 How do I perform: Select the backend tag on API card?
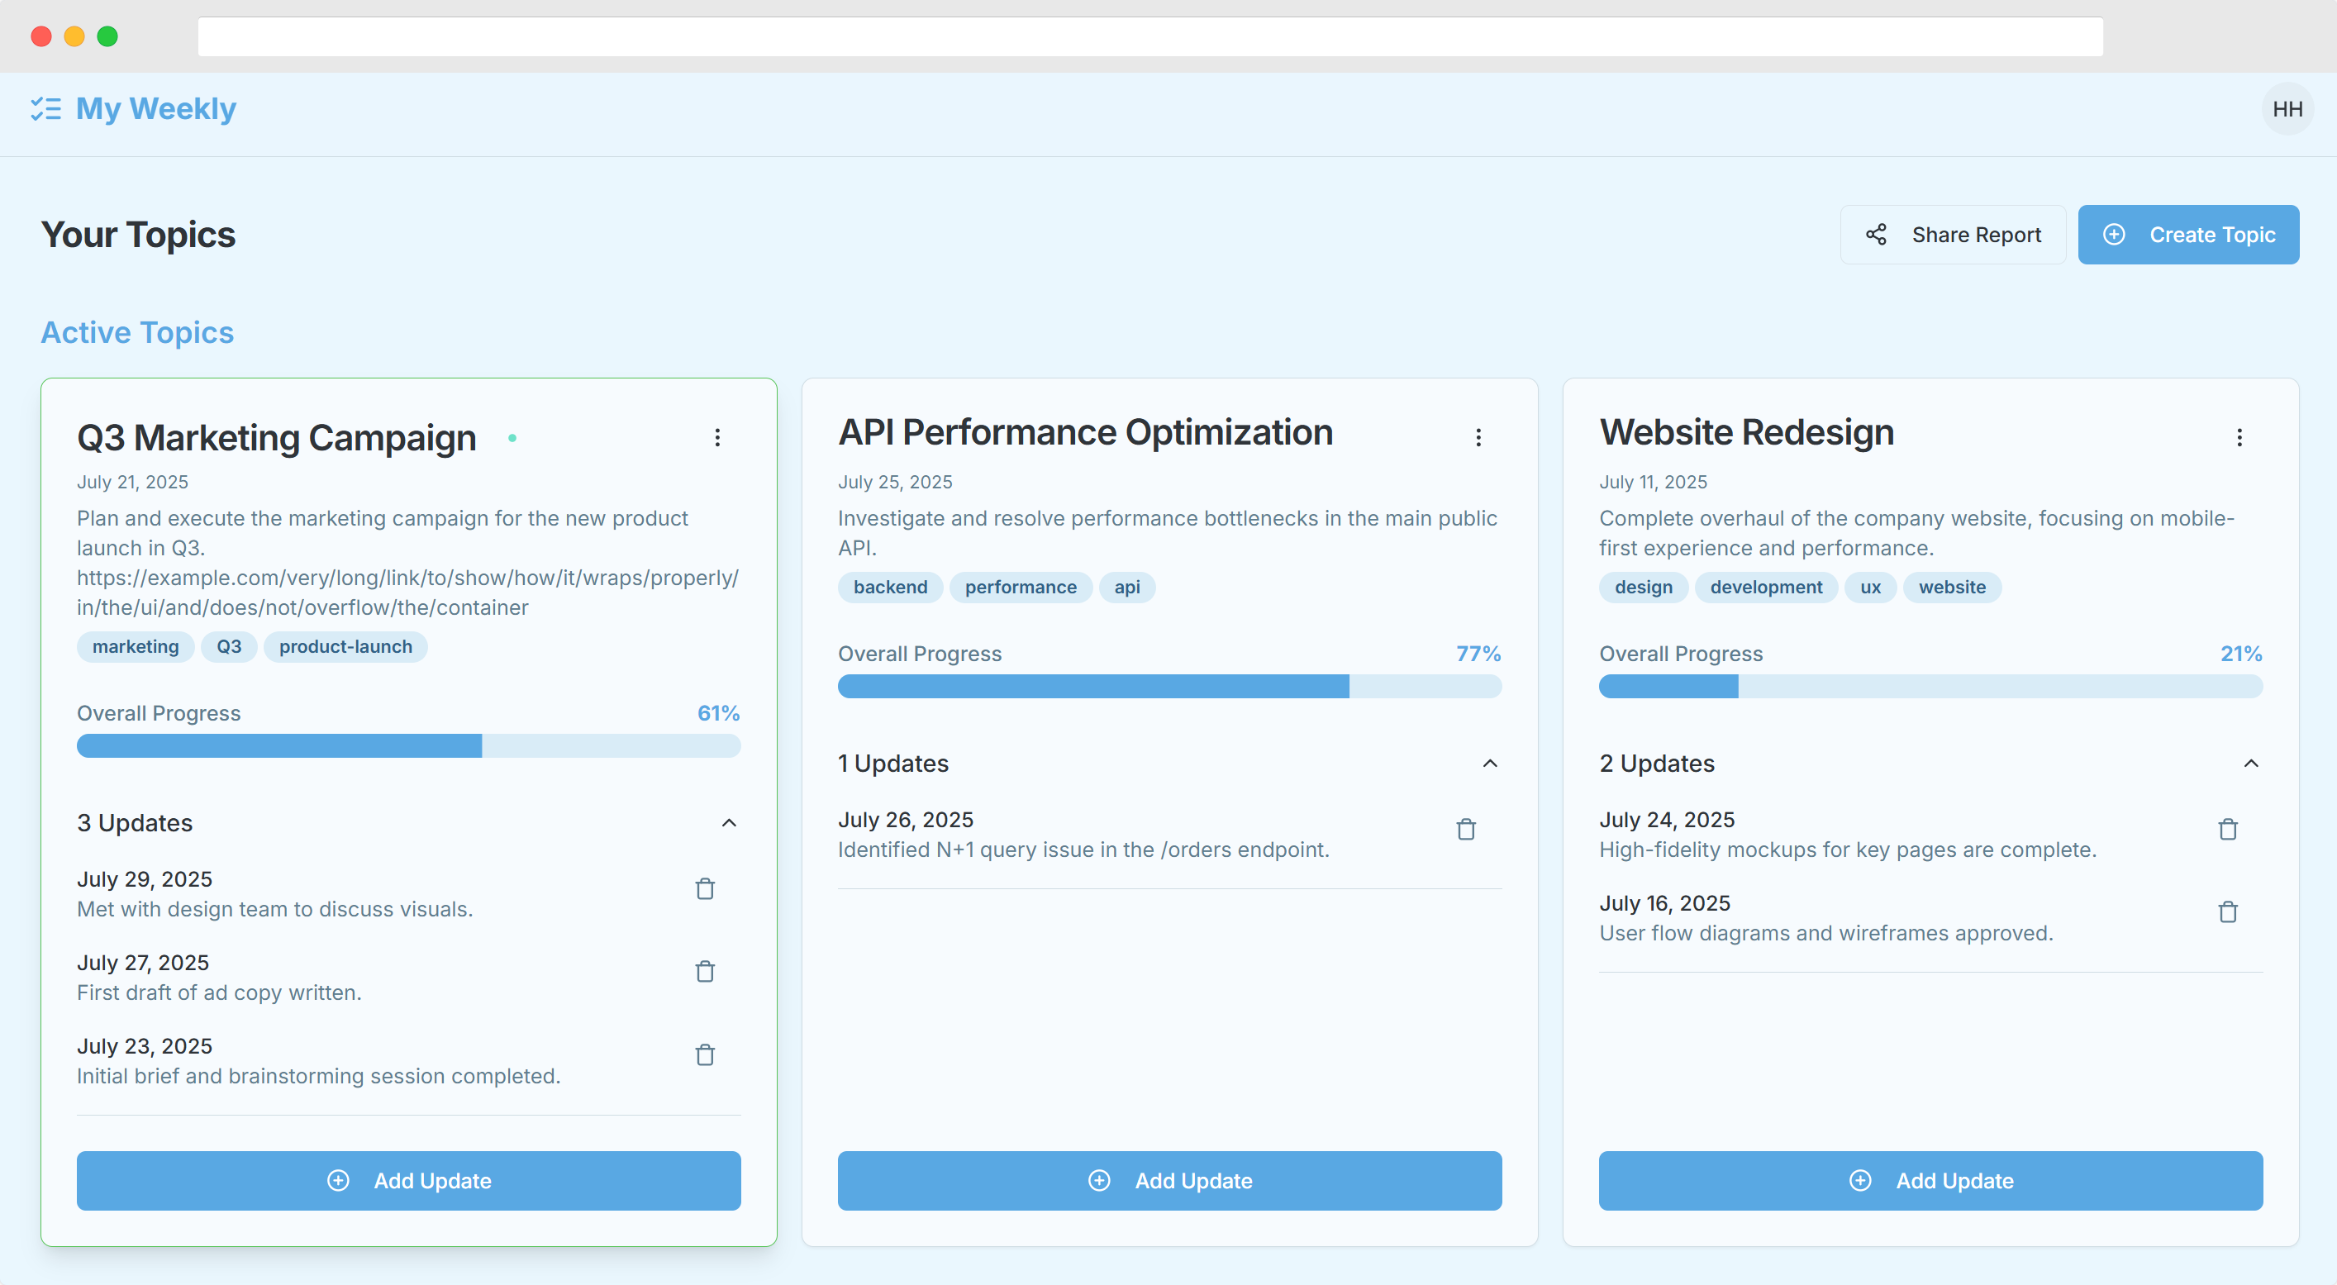click(x=890, y=588)
